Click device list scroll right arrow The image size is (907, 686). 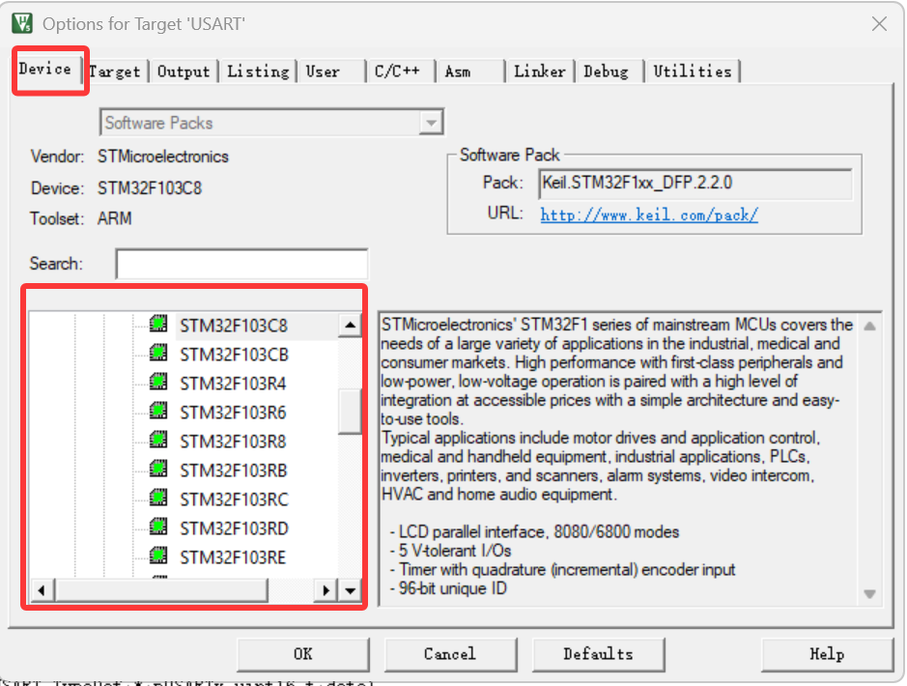tap(326, 590)
